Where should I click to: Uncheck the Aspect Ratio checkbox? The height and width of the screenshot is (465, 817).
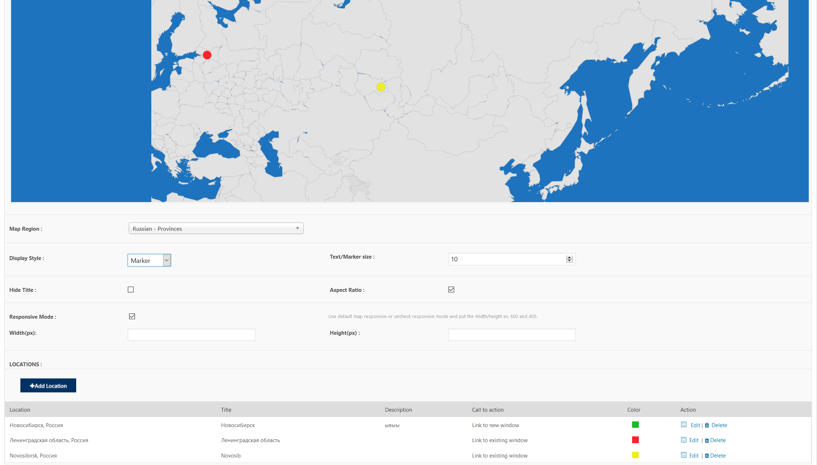(x=451, y=290)
